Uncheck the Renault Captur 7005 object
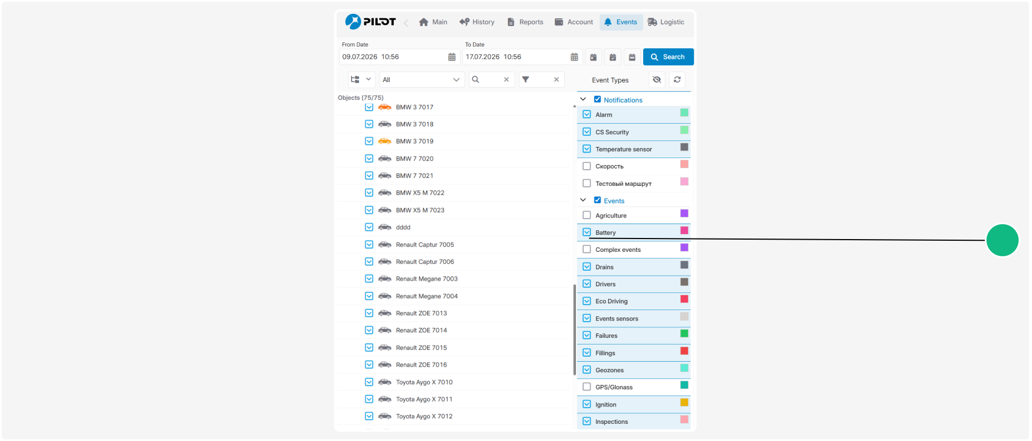 pos(369,245)
